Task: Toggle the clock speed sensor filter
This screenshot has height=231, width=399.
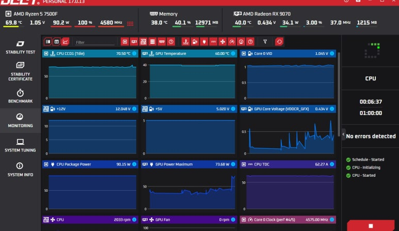Action: 232,42
